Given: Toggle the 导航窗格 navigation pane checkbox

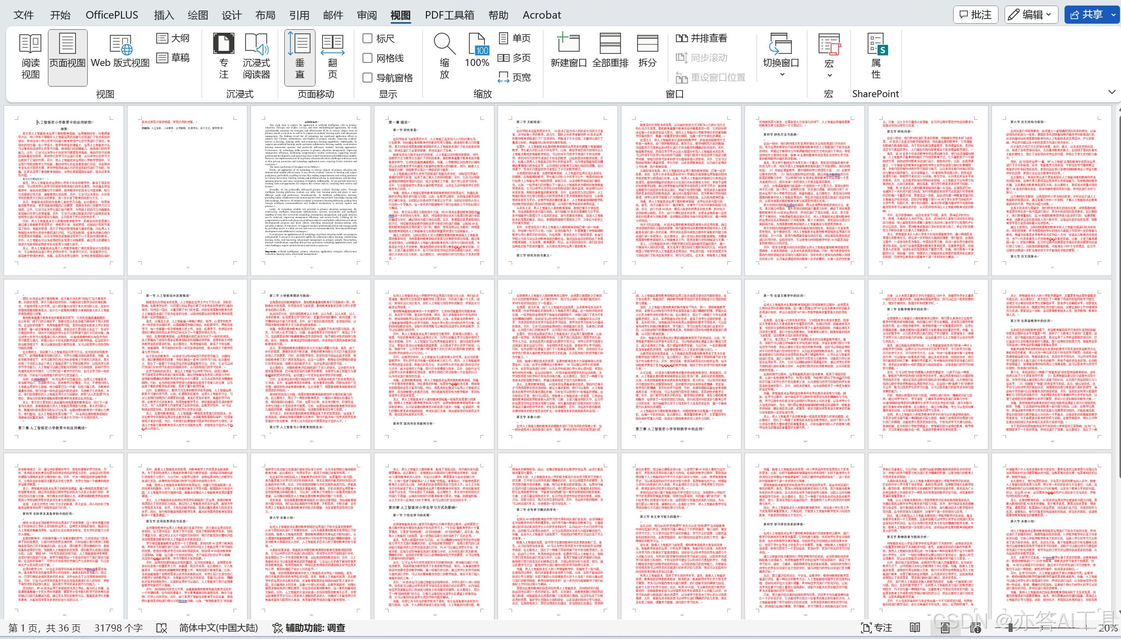Looking at the screenshot, I should (x=368, y=78).
